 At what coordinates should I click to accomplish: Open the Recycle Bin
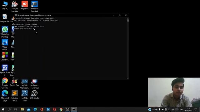(x=5, y=18)
